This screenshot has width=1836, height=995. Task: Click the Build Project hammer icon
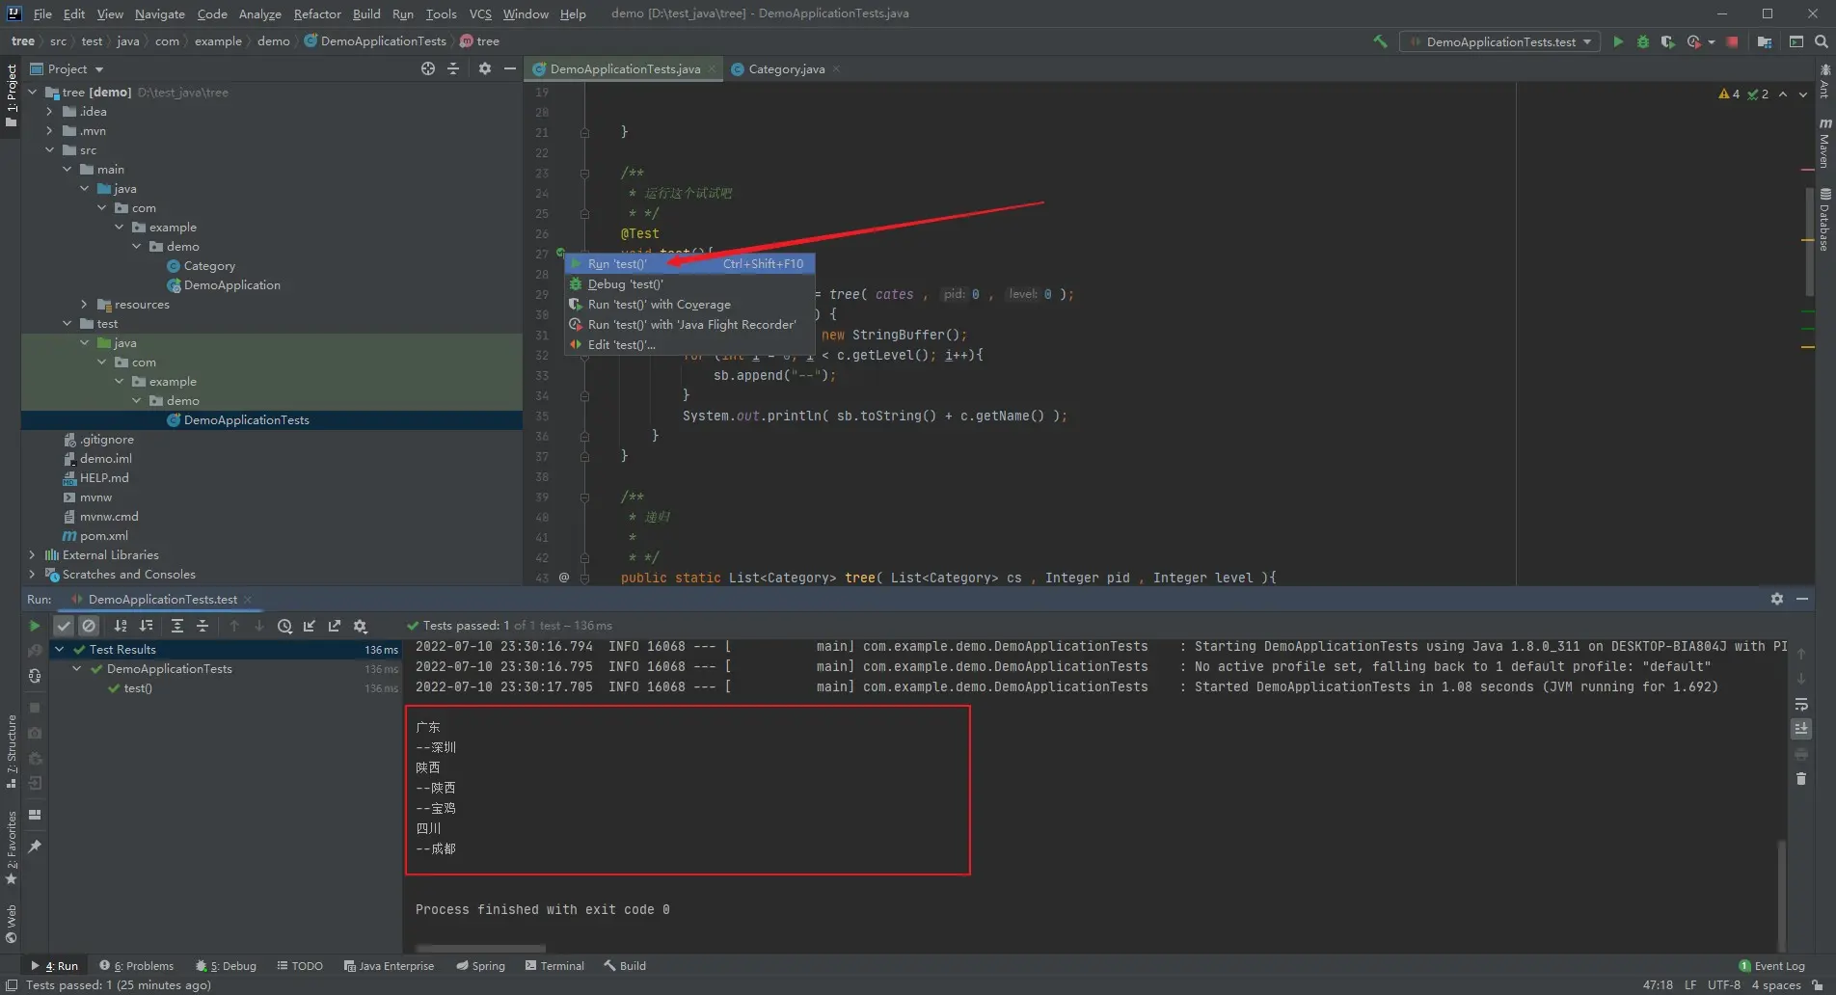[x=1380, y=41]
